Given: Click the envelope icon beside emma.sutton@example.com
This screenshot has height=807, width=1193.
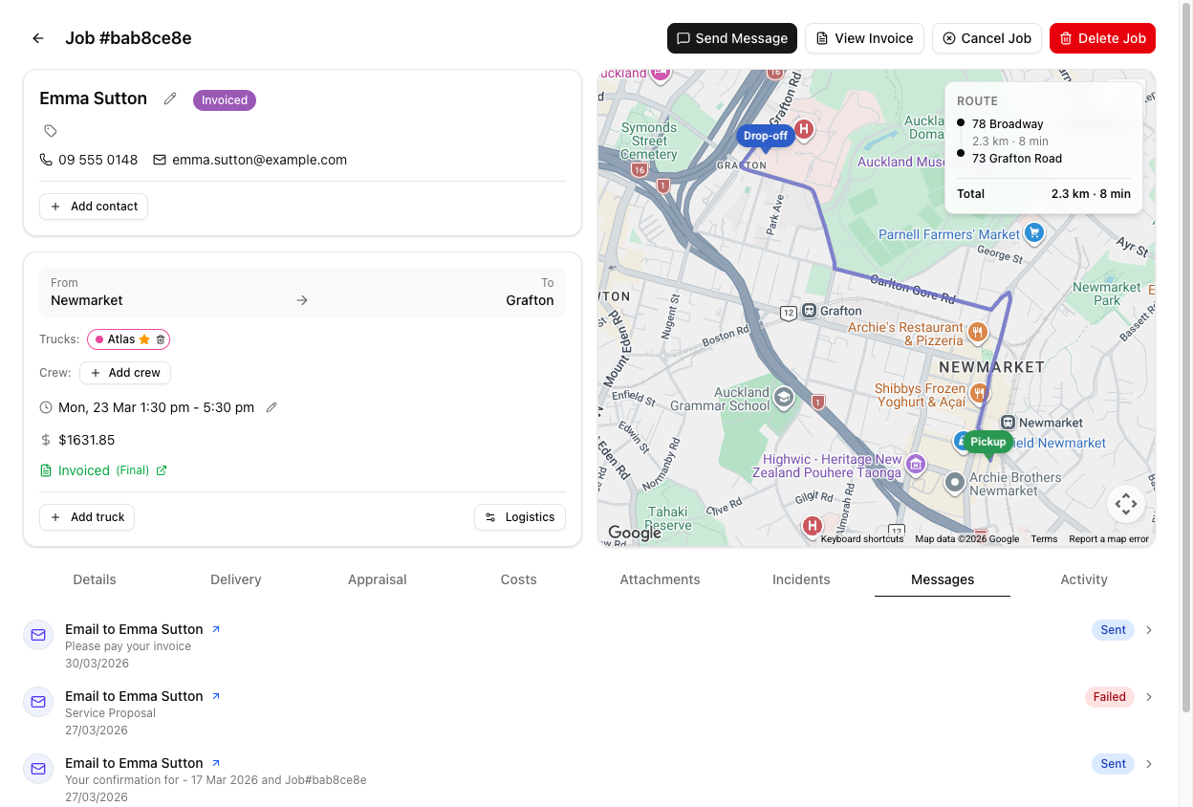Looking at the screenshot, I should 160,160.
